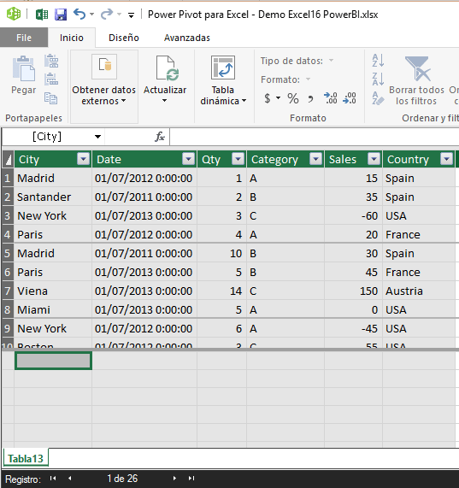
Task: Open the Sales column filter dropdown
Action: coord(374,159)
